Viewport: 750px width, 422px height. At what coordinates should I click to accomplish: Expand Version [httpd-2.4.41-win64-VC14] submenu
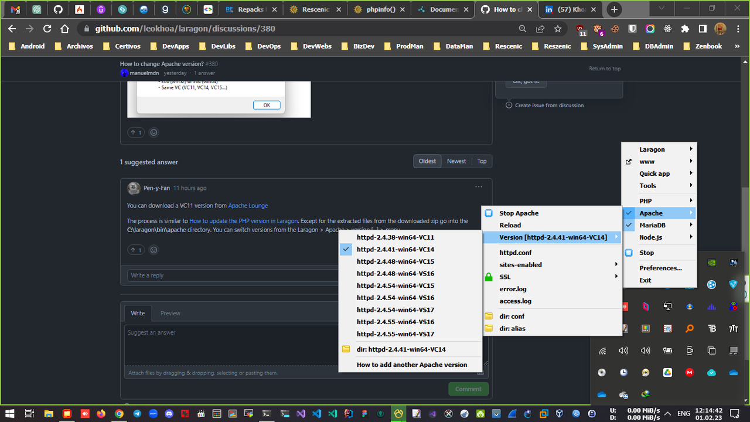553,237
